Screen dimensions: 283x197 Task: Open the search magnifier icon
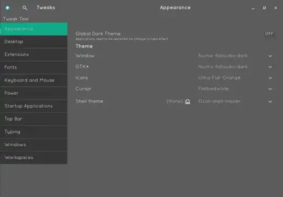pyautogui.click(x=25, y=8)
